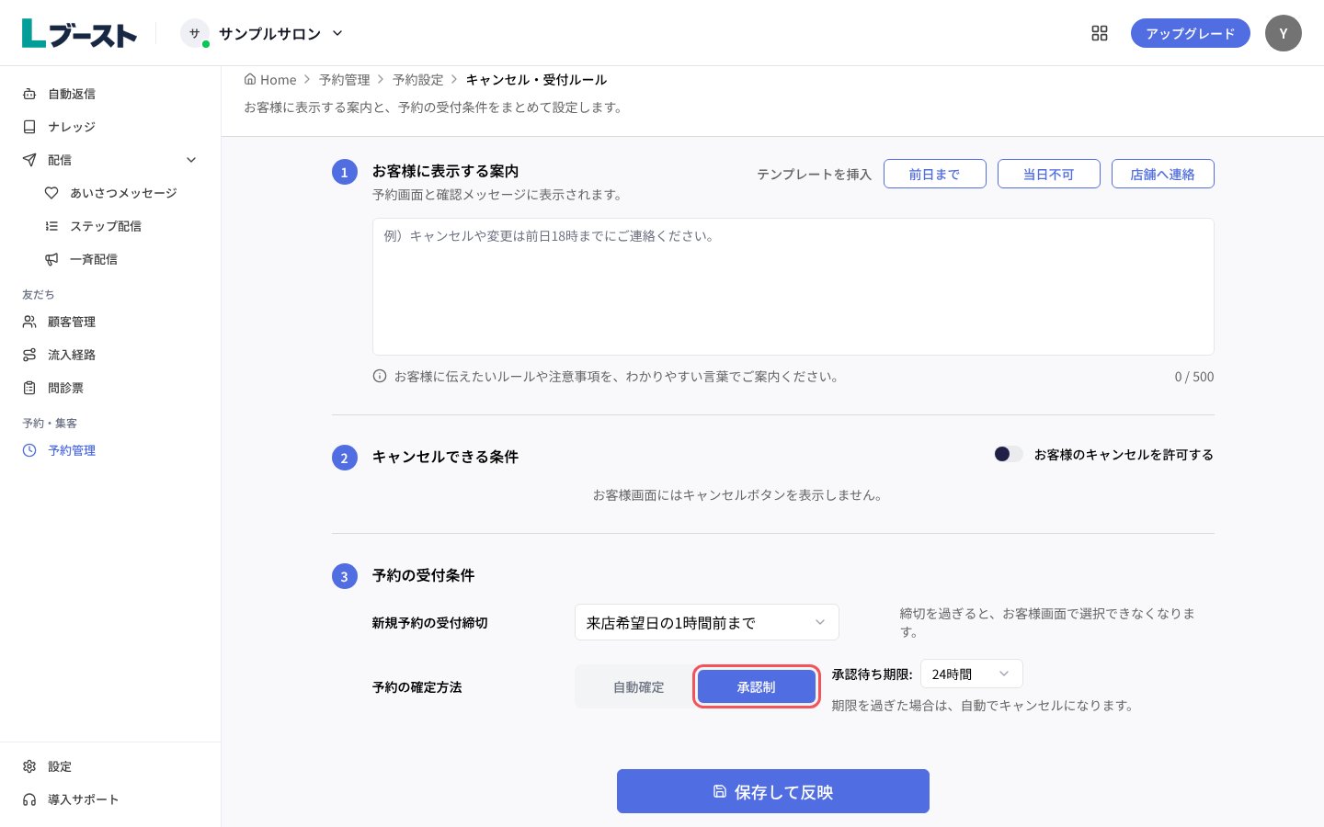Click the info icon under the textarea
This screenshot has height=827, width=1324.
[x=380, y=376]
